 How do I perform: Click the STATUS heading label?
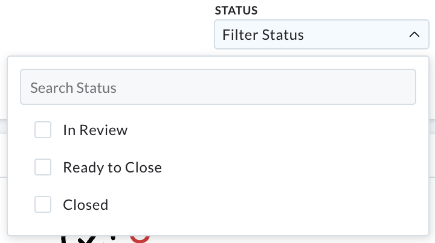pyautogui.click(x=236, y=10)
